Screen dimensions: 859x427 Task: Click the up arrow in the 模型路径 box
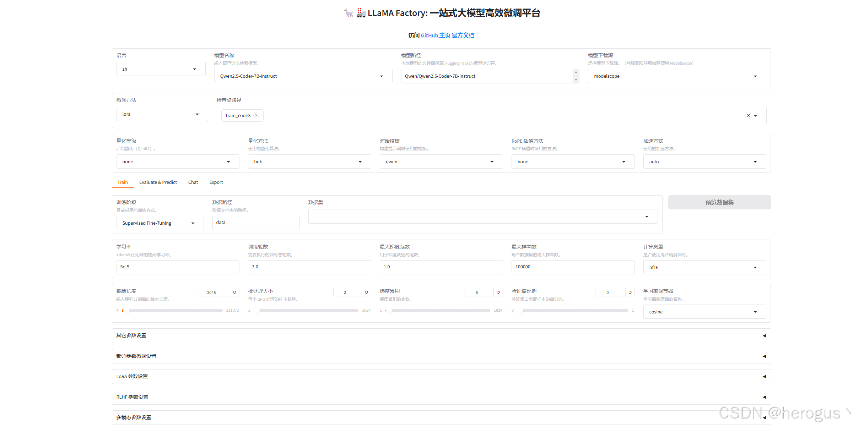(x=576, y=72)
